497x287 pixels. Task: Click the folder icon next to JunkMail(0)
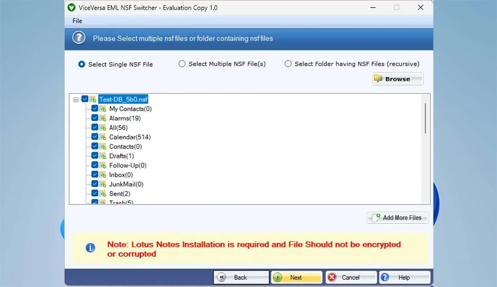[103, 184]
